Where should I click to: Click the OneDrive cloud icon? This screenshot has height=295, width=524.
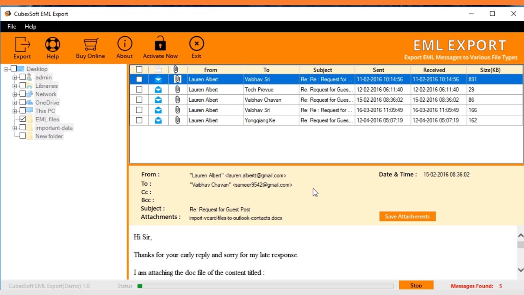[x=29, y=102]
